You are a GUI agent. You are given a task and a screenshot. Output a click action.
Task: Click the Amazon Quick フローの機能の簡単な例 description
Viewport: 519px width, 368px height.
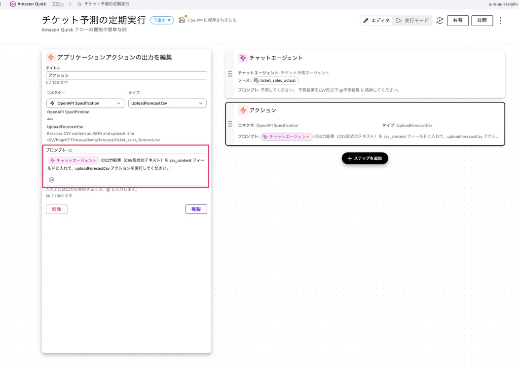(84, 30)
